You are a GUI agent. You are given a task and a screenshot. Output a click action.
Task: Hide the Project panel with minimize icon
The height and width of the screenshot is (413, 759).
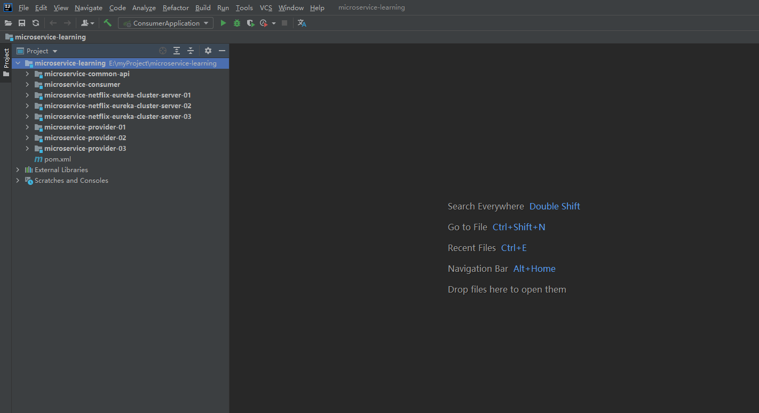(222, 51)
